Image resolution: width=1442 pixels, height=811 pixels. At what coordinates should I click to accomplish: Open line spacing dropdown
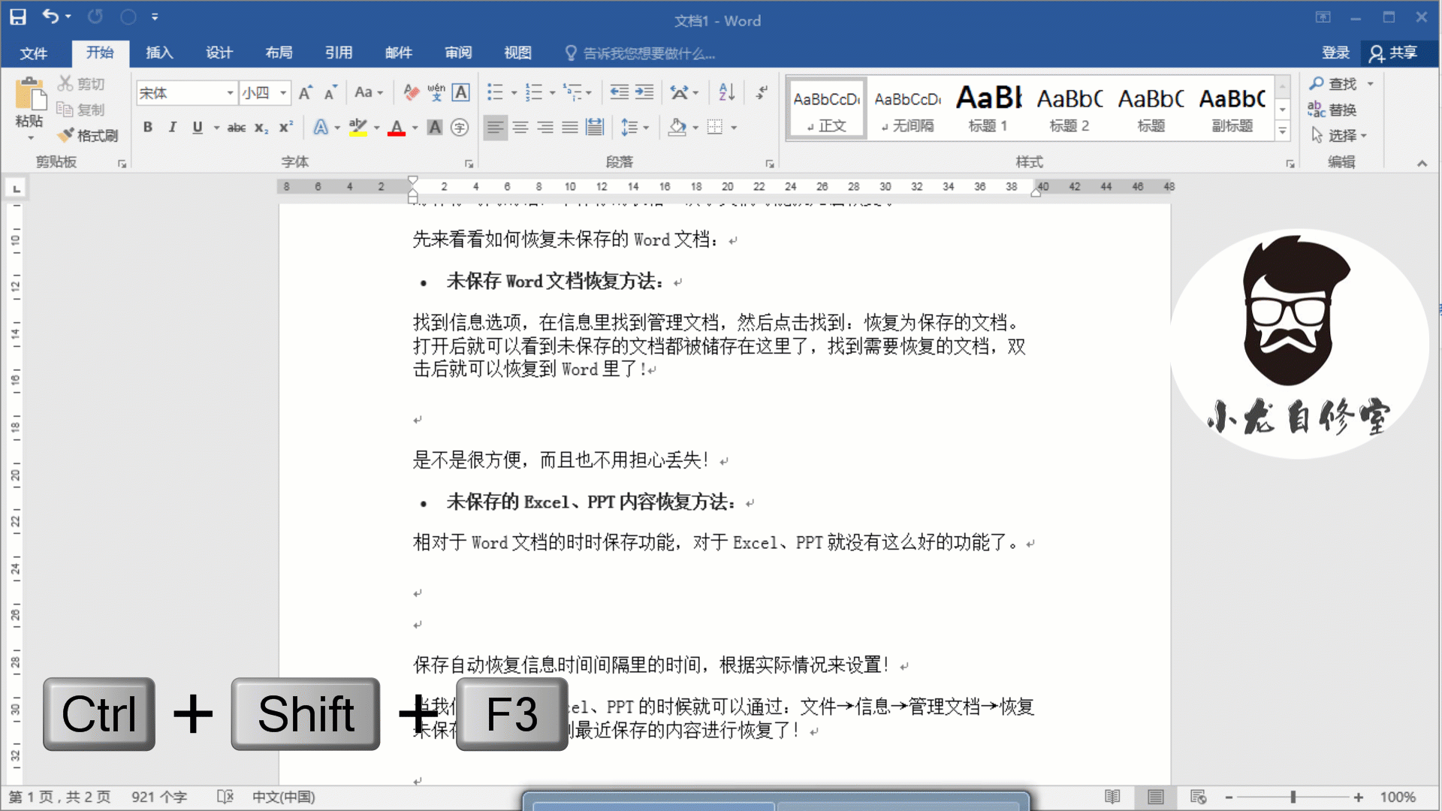pos(635,128)
